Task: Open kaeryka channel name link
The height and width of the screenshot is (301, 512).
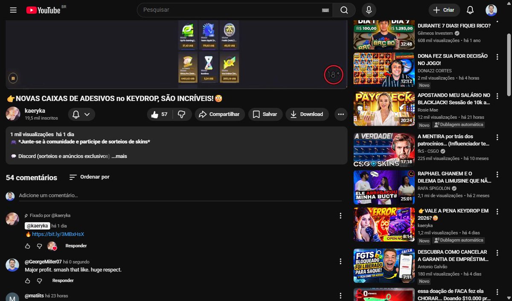Action: tap(34, 110)
